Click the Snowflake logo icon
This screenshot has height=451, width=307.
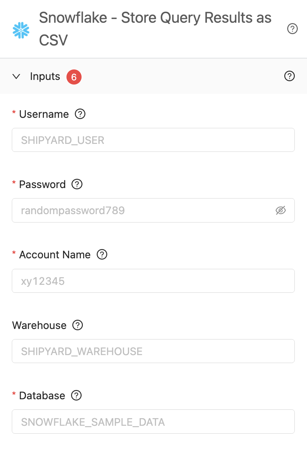coord(21,30)
